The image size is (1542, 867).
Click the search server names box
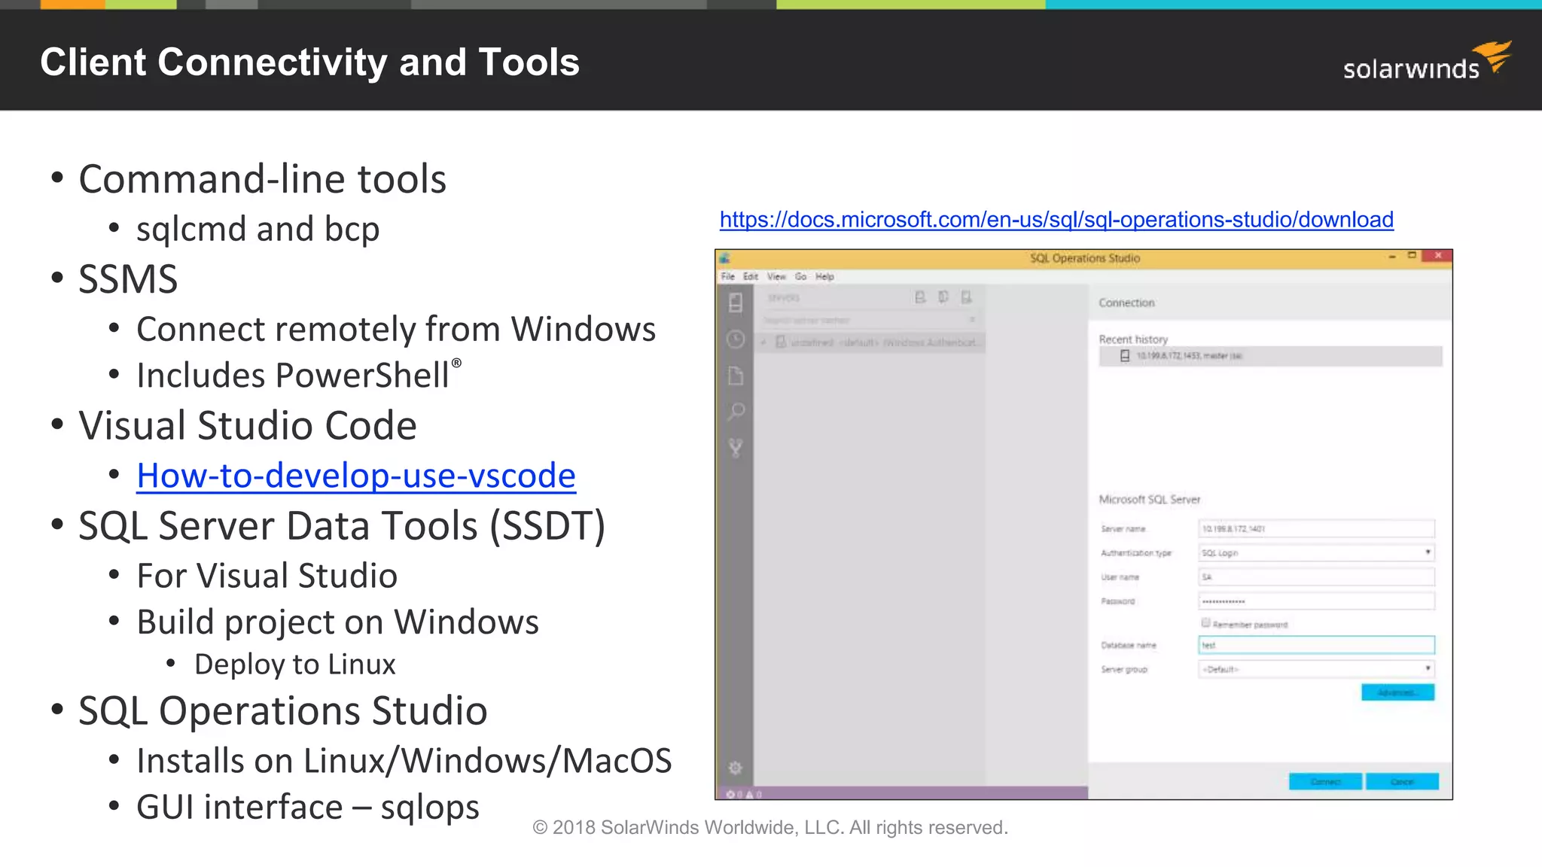(x=870, y=320)
